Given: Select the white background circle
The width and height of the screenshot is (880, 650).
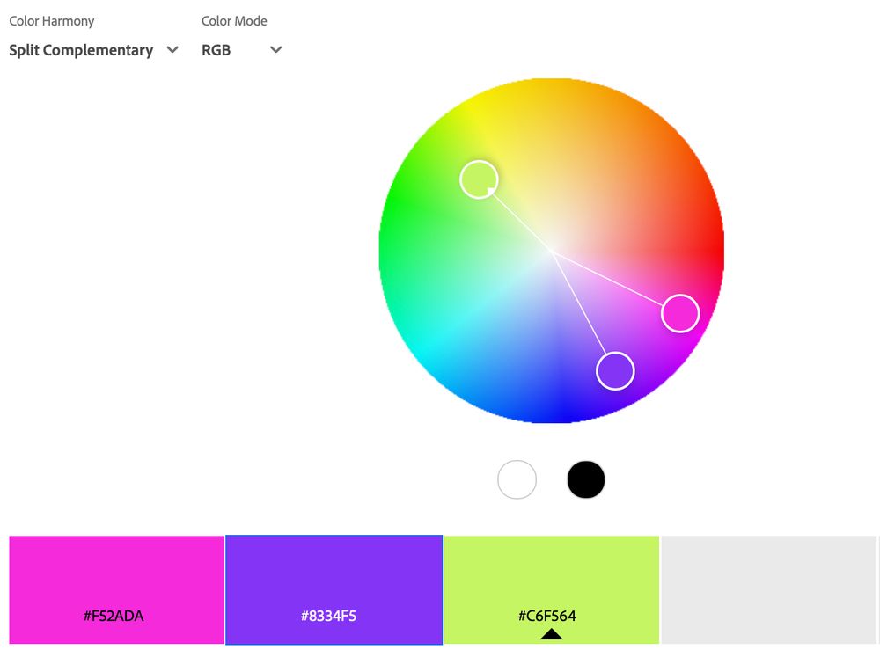Looking at the screenshot, I should pyautogui.click(x=517, y=478).
